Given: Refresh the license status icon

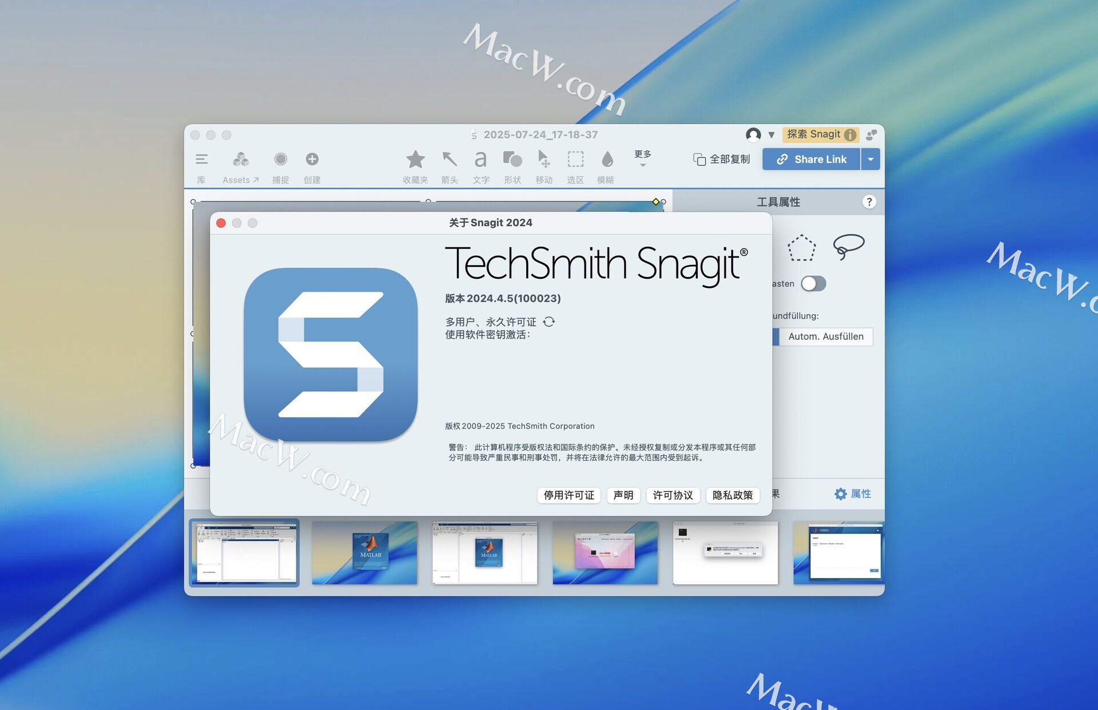Looking at the screenshot, I should [549, 322].
